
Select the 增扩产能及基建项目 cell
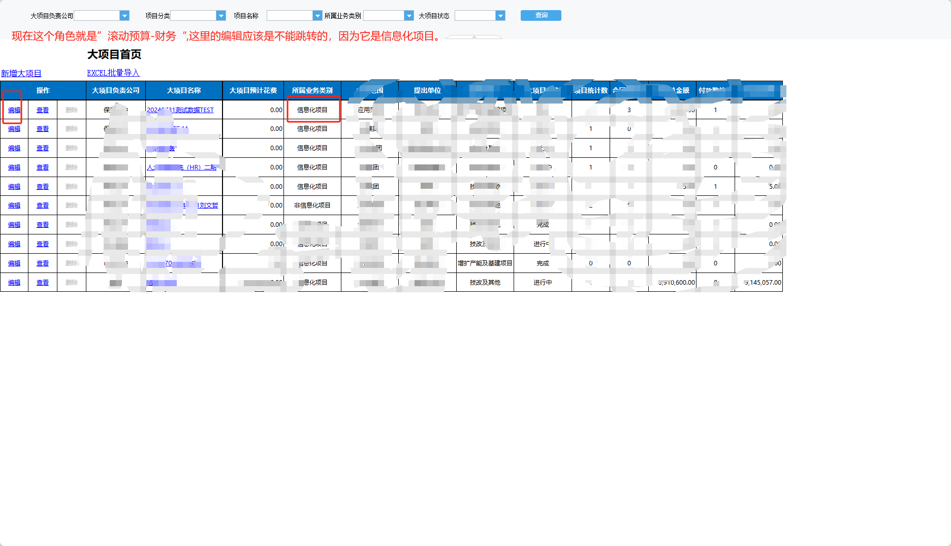tap(485, 263)
